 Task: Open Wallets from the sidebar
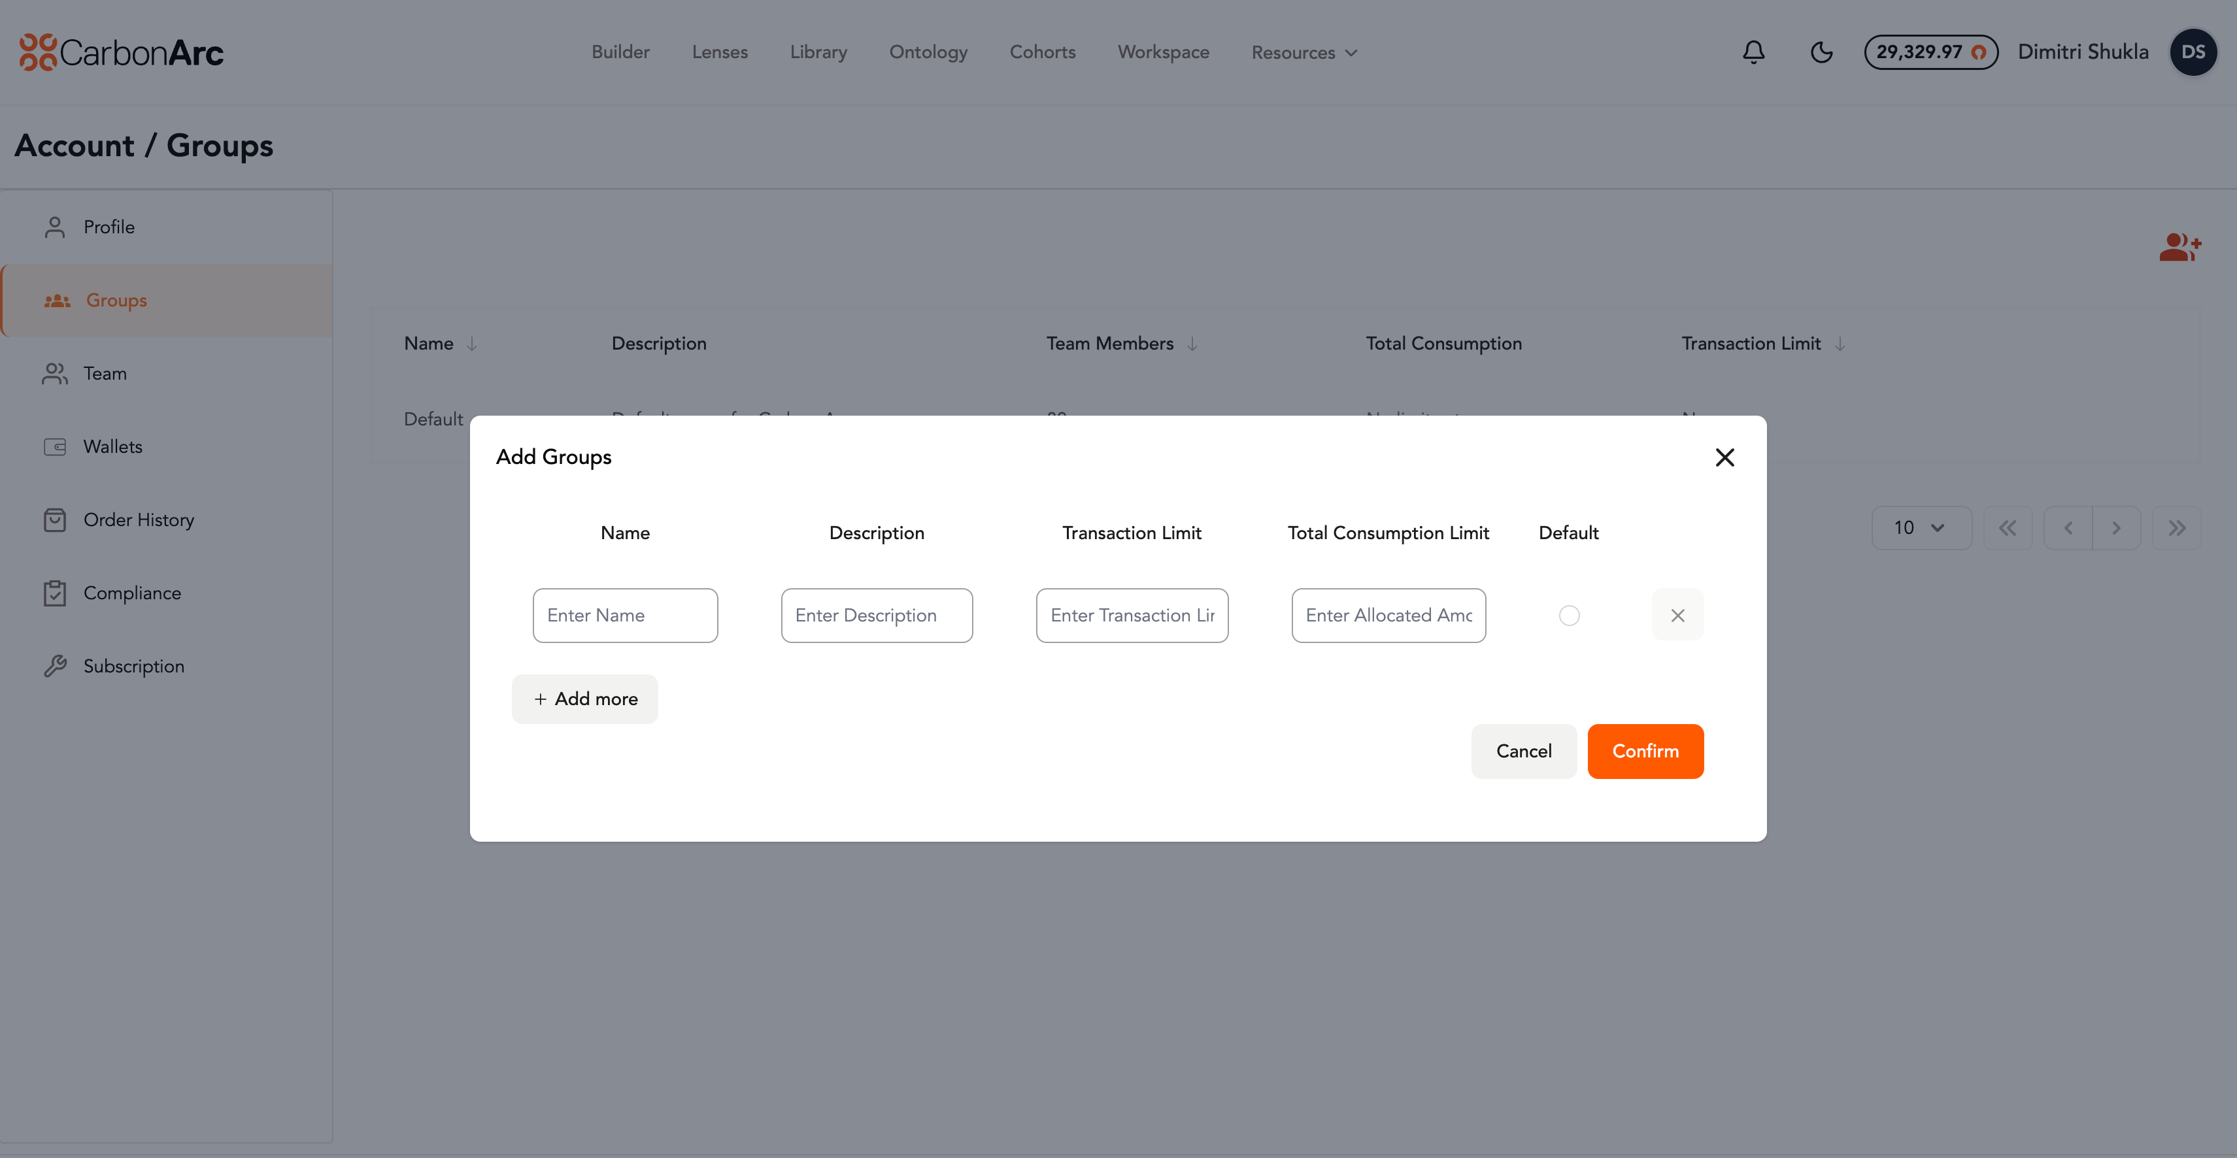click(112, 446)
